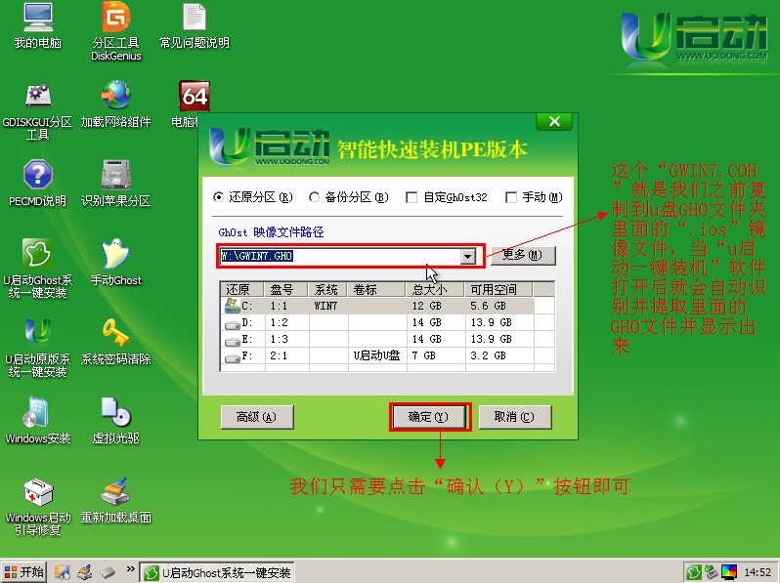Open the red 64 desktop icon
Image resolution: width=780 pixels, height=583 pixels.
coord(194,96)
